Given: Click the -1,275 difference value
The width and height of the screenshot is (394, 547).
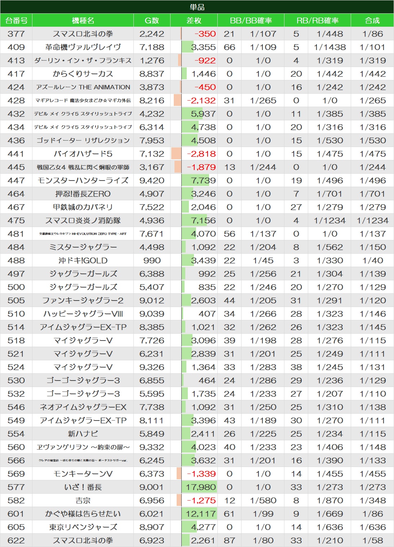Looking at the screenshot, I should tap(201, 501).
